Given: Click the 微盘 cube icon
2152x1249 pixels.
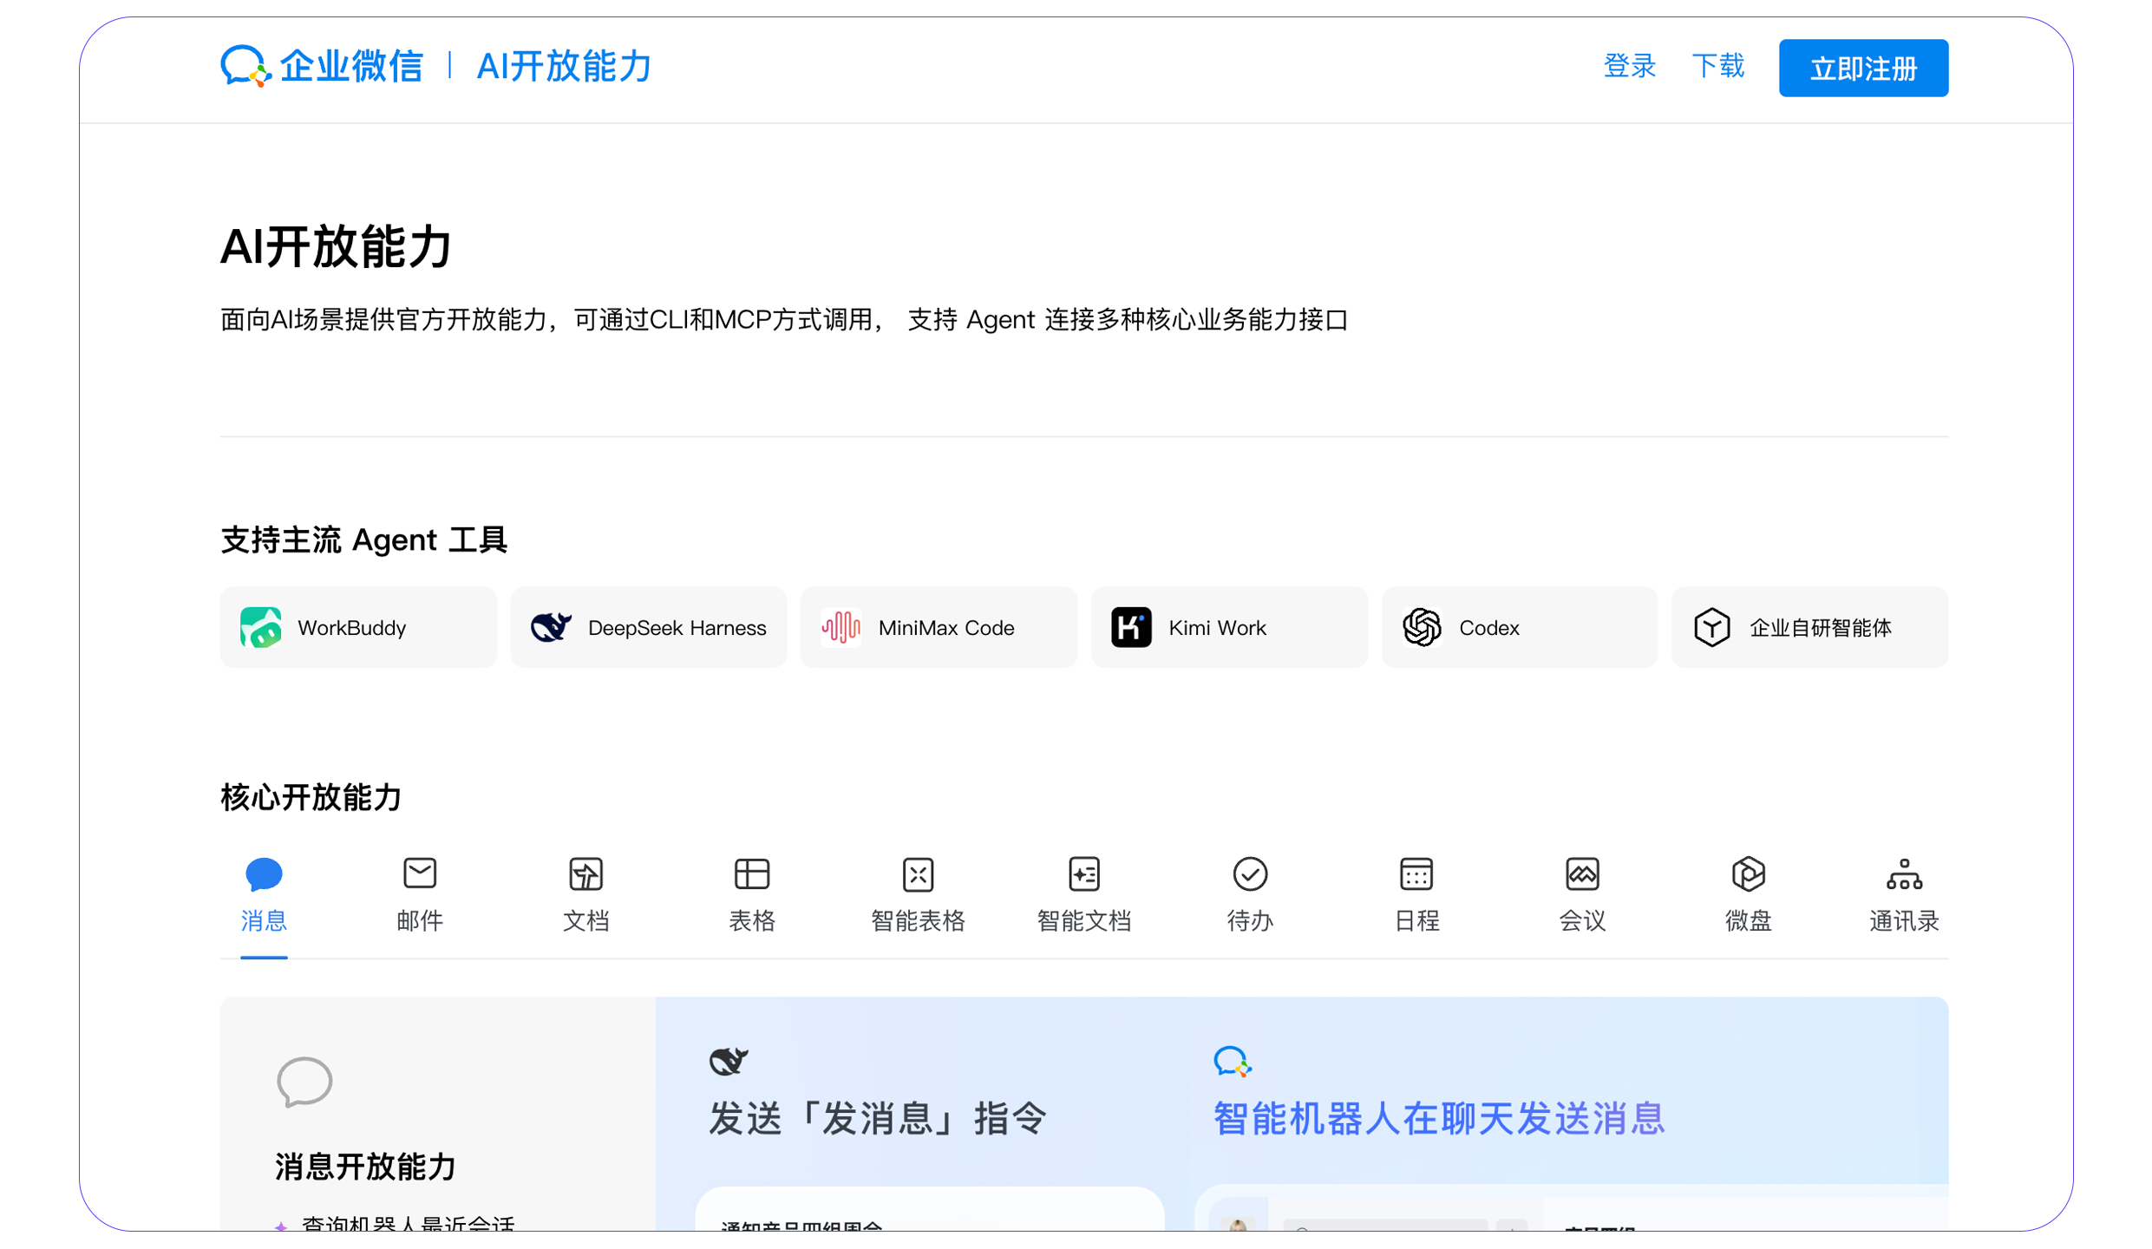Looking at the screenshot, I should [x=1748, y=874].
